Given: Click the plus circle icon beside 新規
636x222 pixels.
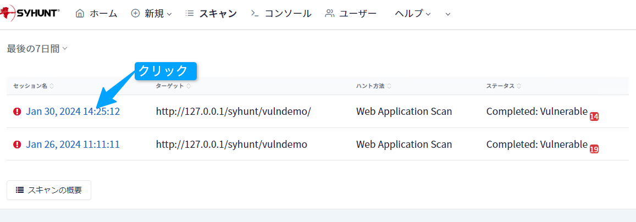Looking at the screenshot, I should coord(135,13).
